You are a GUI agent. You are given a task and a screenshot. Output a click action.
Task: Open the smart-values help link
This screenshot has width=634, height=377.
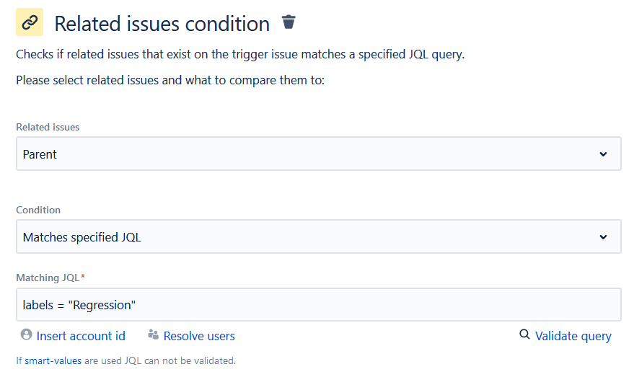(53, 360)
